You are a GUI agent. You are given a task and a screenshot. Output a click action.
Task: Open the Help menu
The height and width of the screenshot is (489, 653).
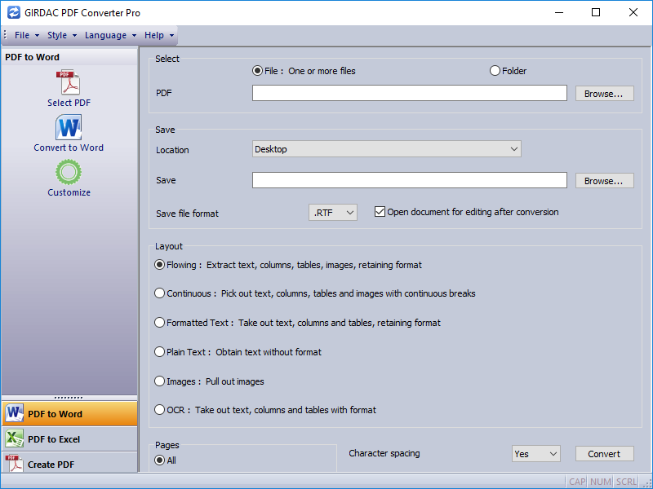(x=159, y=35)
